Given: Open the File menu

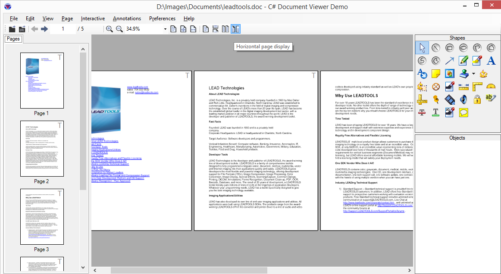Looking at the screenshot, I should [14, 19].
